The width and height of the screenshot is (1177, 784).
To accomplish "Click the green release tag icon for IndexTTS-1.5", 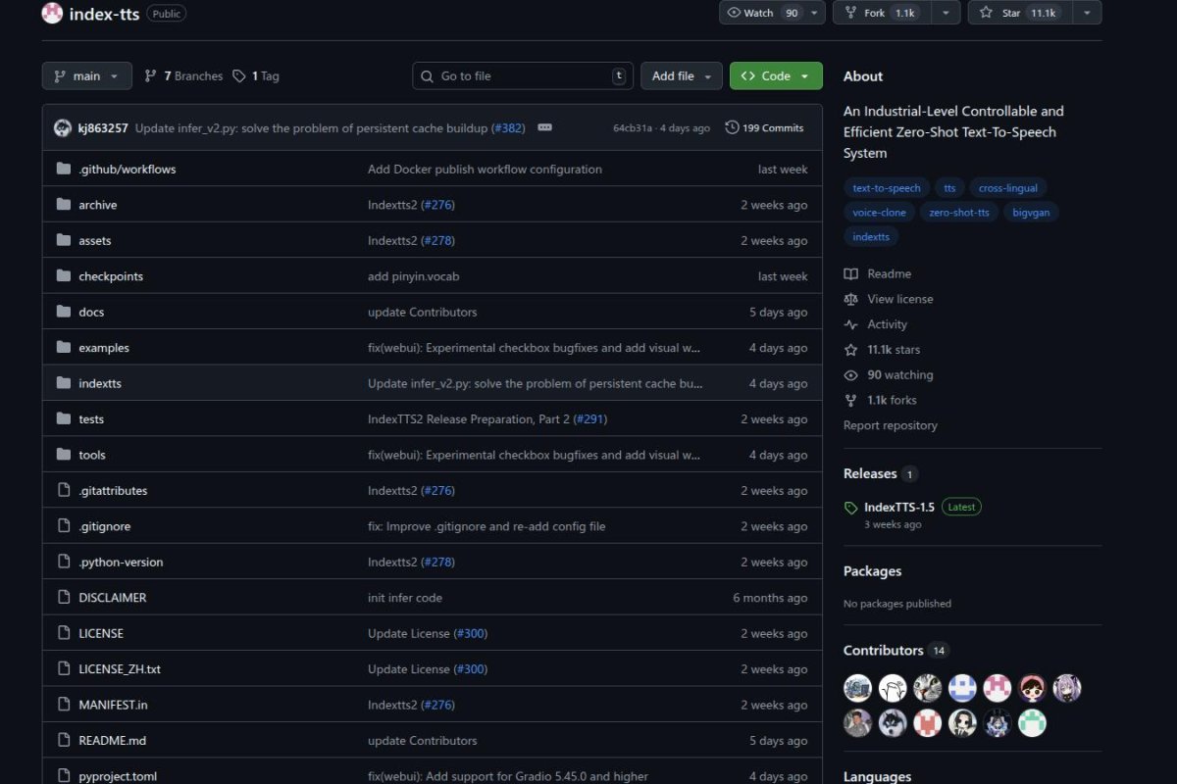I will tap(851, 507).
